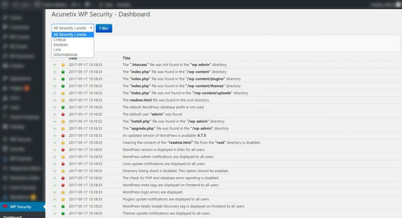Viewport: 402px width, 218px height.
Task: Click yellow dot for upgrade.php row
Action: pyautogui.click(x=63, y=129)
